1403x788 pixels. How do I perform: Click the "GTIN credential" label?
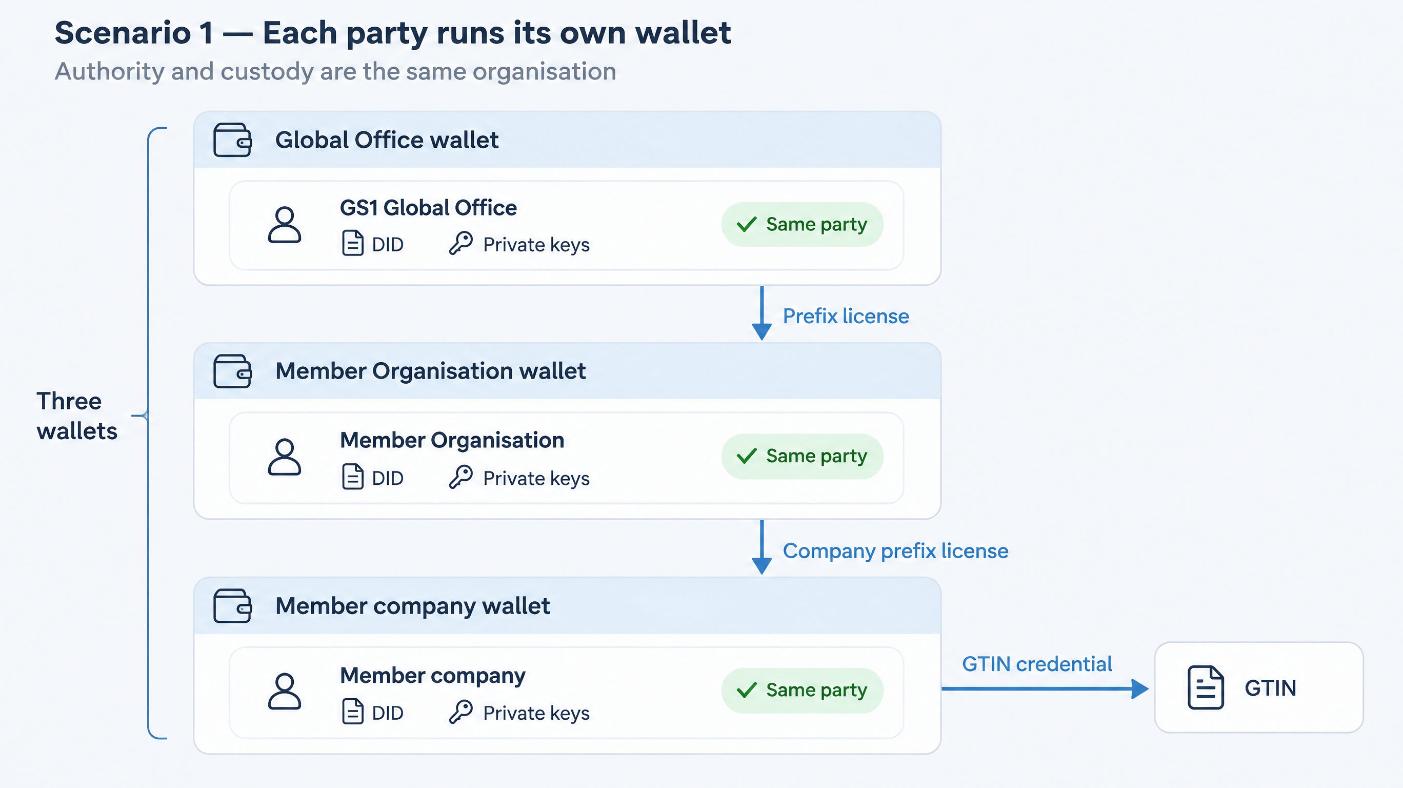click(x=1037, y=664)
